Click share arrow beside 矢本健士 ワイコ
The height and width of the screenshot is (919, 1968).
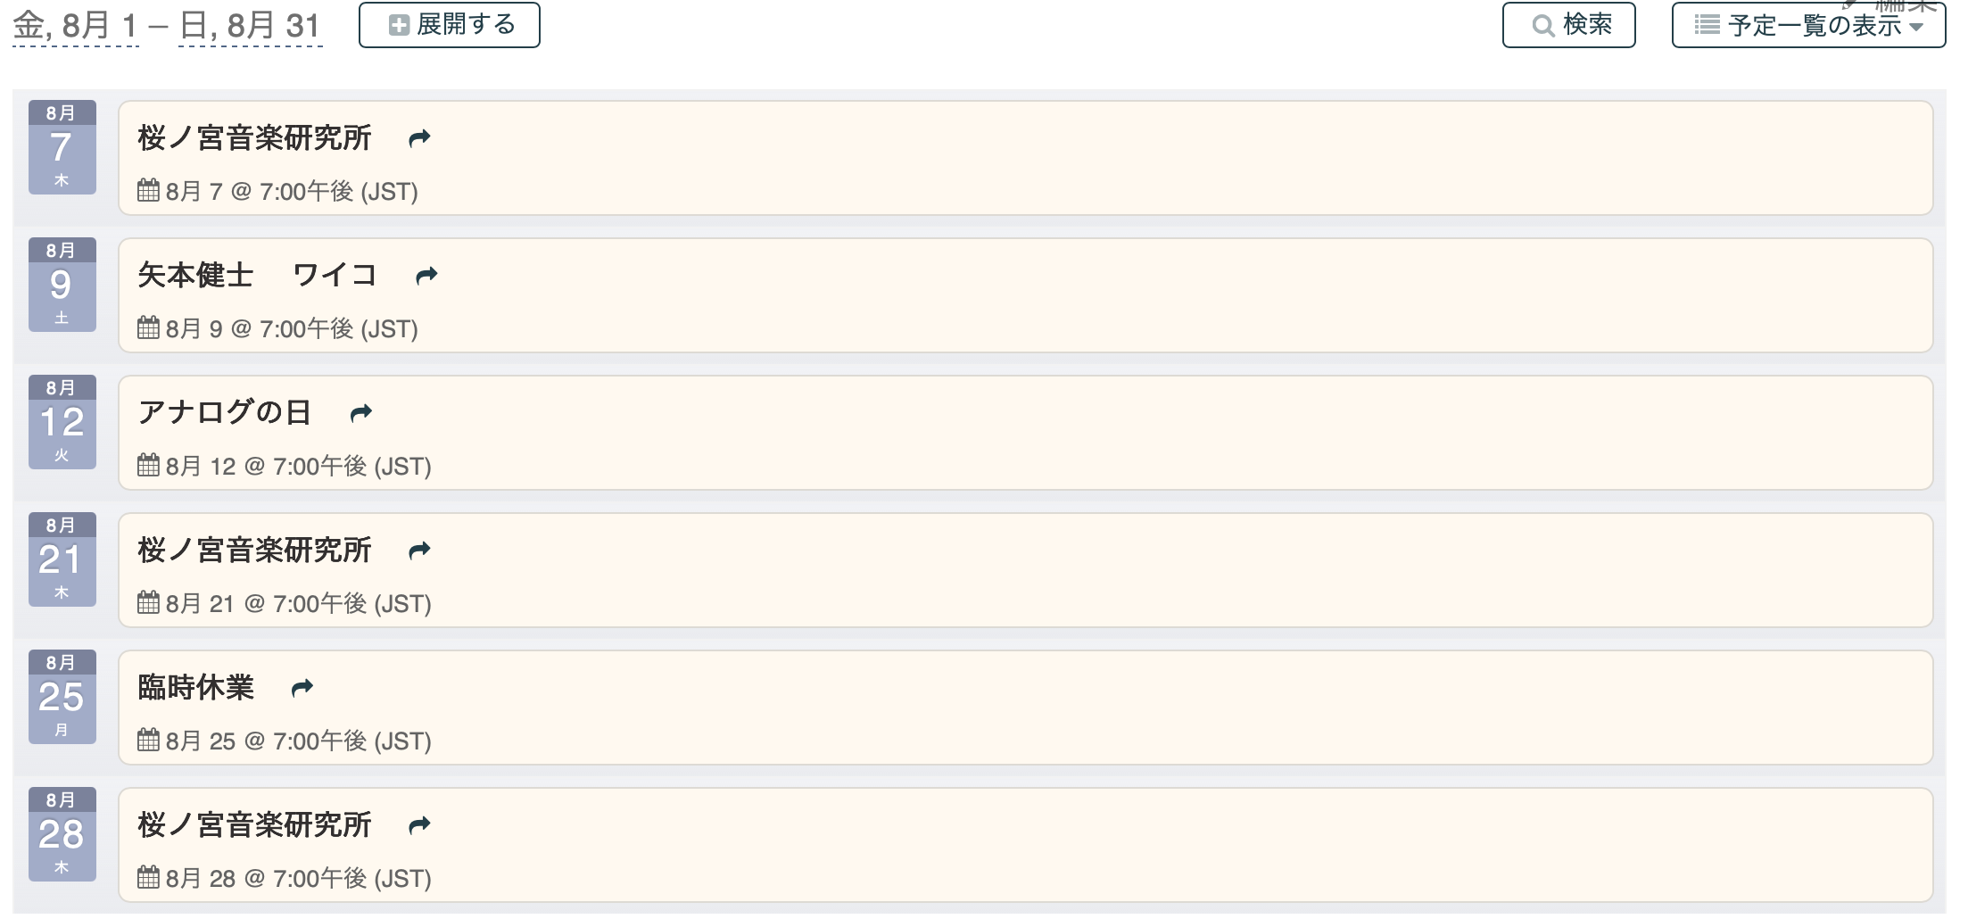(x=426, y=276)
